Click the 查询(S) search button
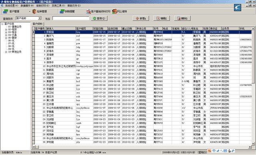This screenshot has width=256, height=155. pos(99,18)
